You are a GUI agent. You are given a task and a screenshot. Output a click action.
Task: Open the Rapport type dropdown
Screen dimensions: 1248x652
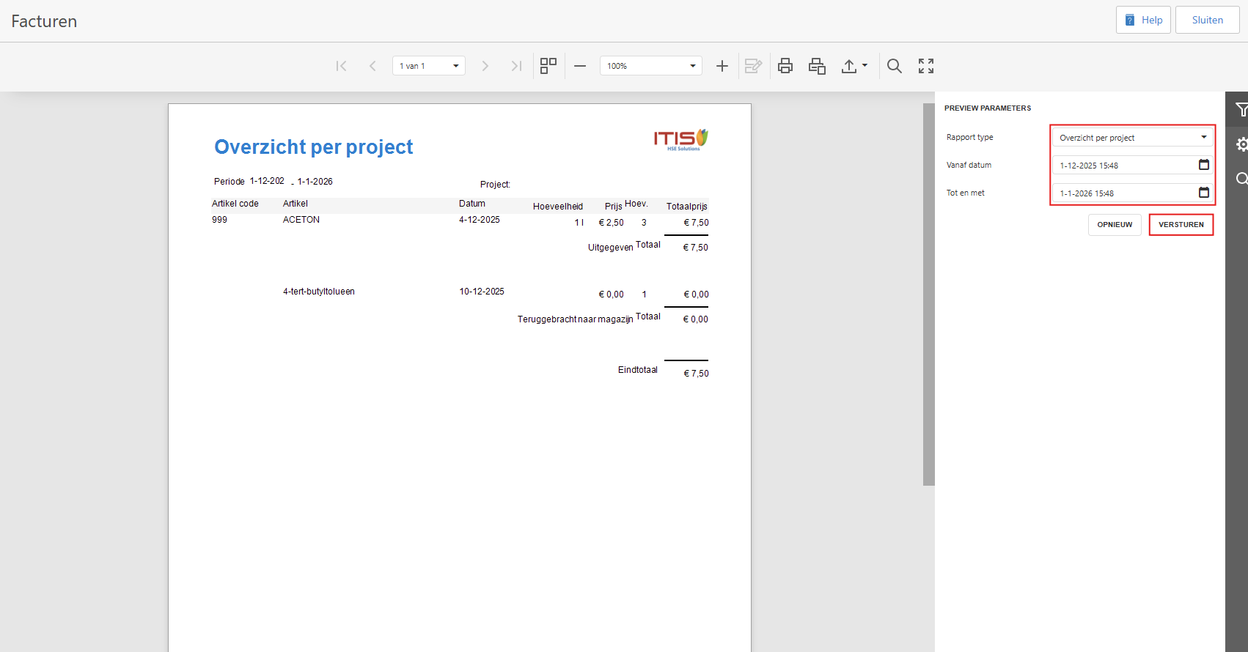coord(1132,138)
